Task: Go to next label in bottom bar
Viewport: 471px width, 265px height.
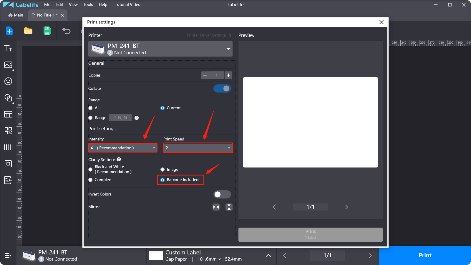Action: (x=370, y=256)
